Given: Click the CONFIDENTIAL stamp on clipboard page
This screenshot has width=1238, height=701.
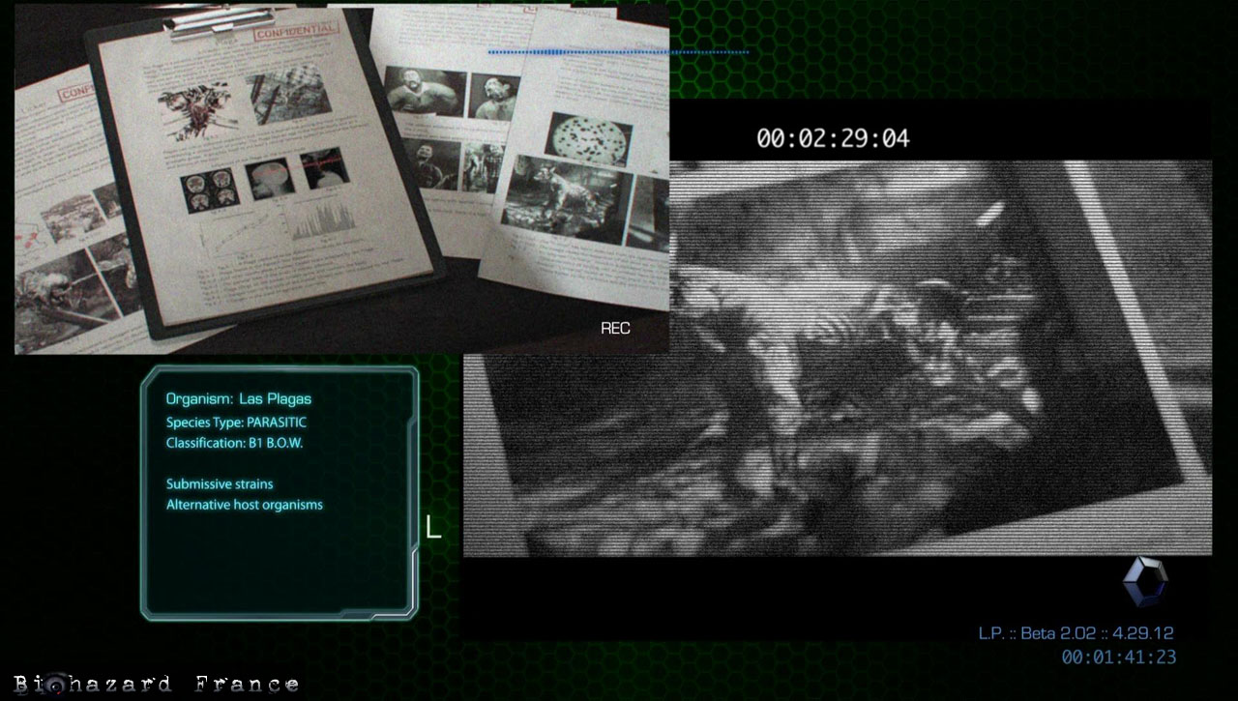Looking at the screenshot, I should [x=296, y=33].
